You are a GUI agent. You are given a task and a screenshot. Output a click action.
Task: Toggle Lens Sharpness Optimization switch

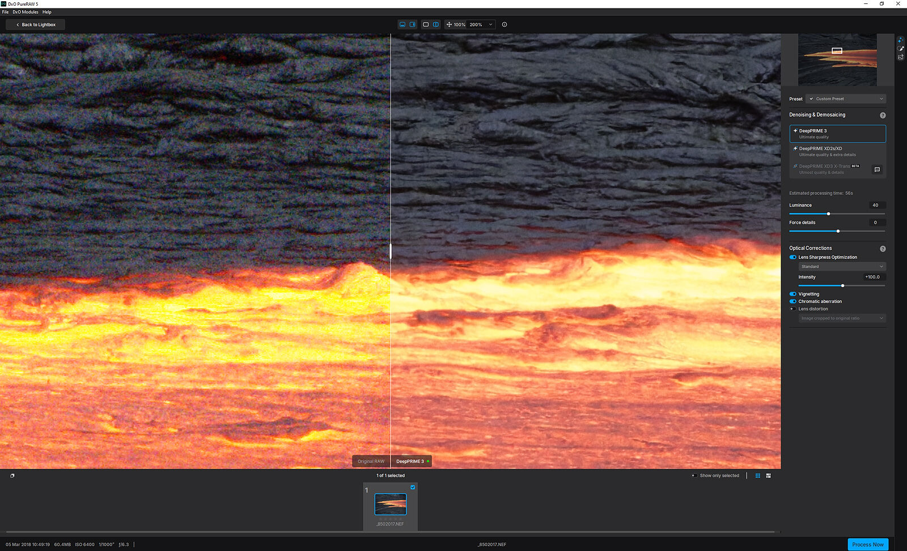[793, 257]
